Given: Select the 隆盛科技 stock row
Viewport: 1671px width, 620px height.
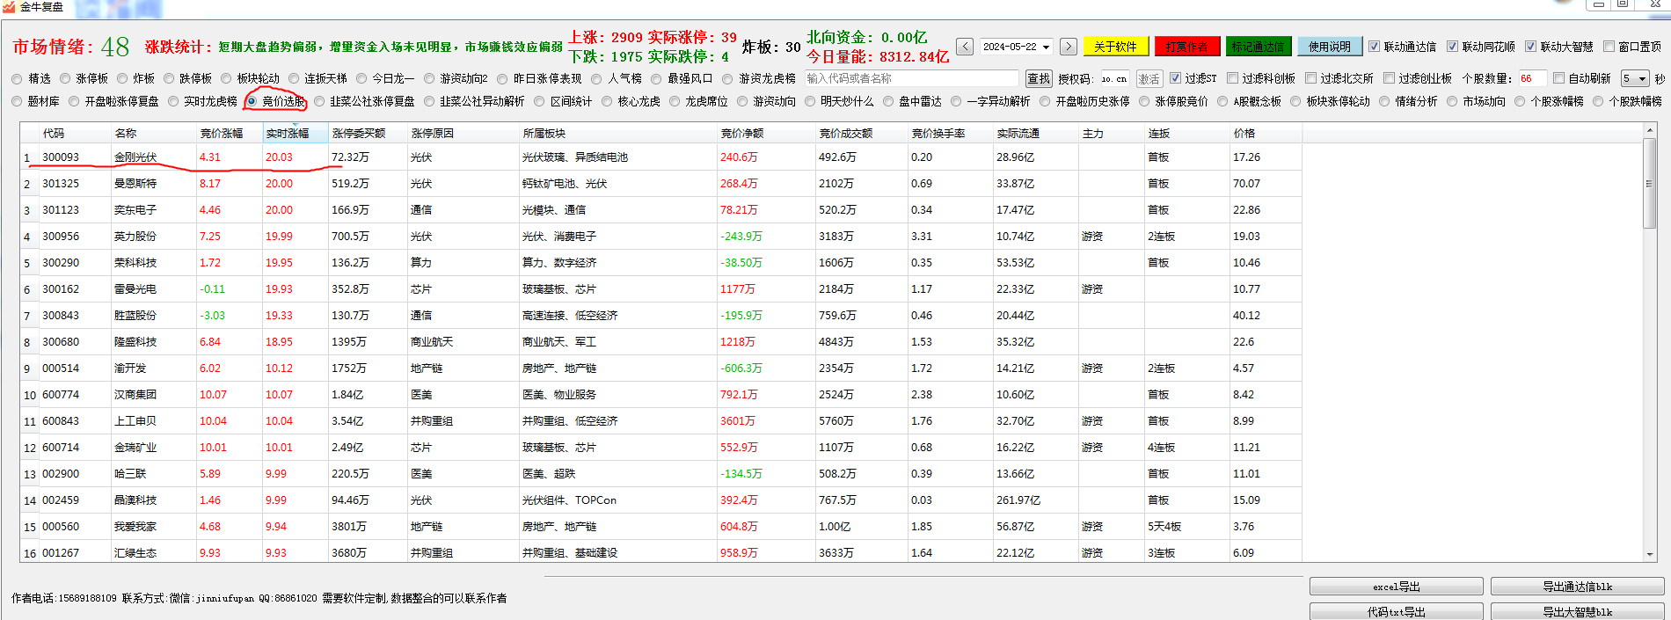Looking at the screenshot, I should [661, 342].
